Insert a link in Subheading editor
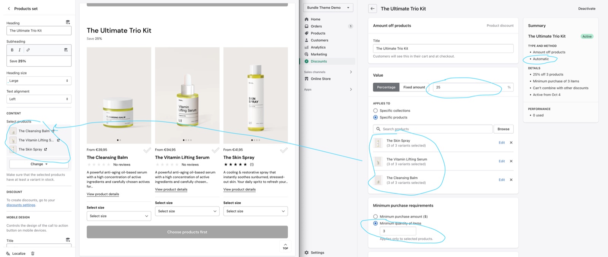Viewport: 608px width, 257px height. point(28,50)
